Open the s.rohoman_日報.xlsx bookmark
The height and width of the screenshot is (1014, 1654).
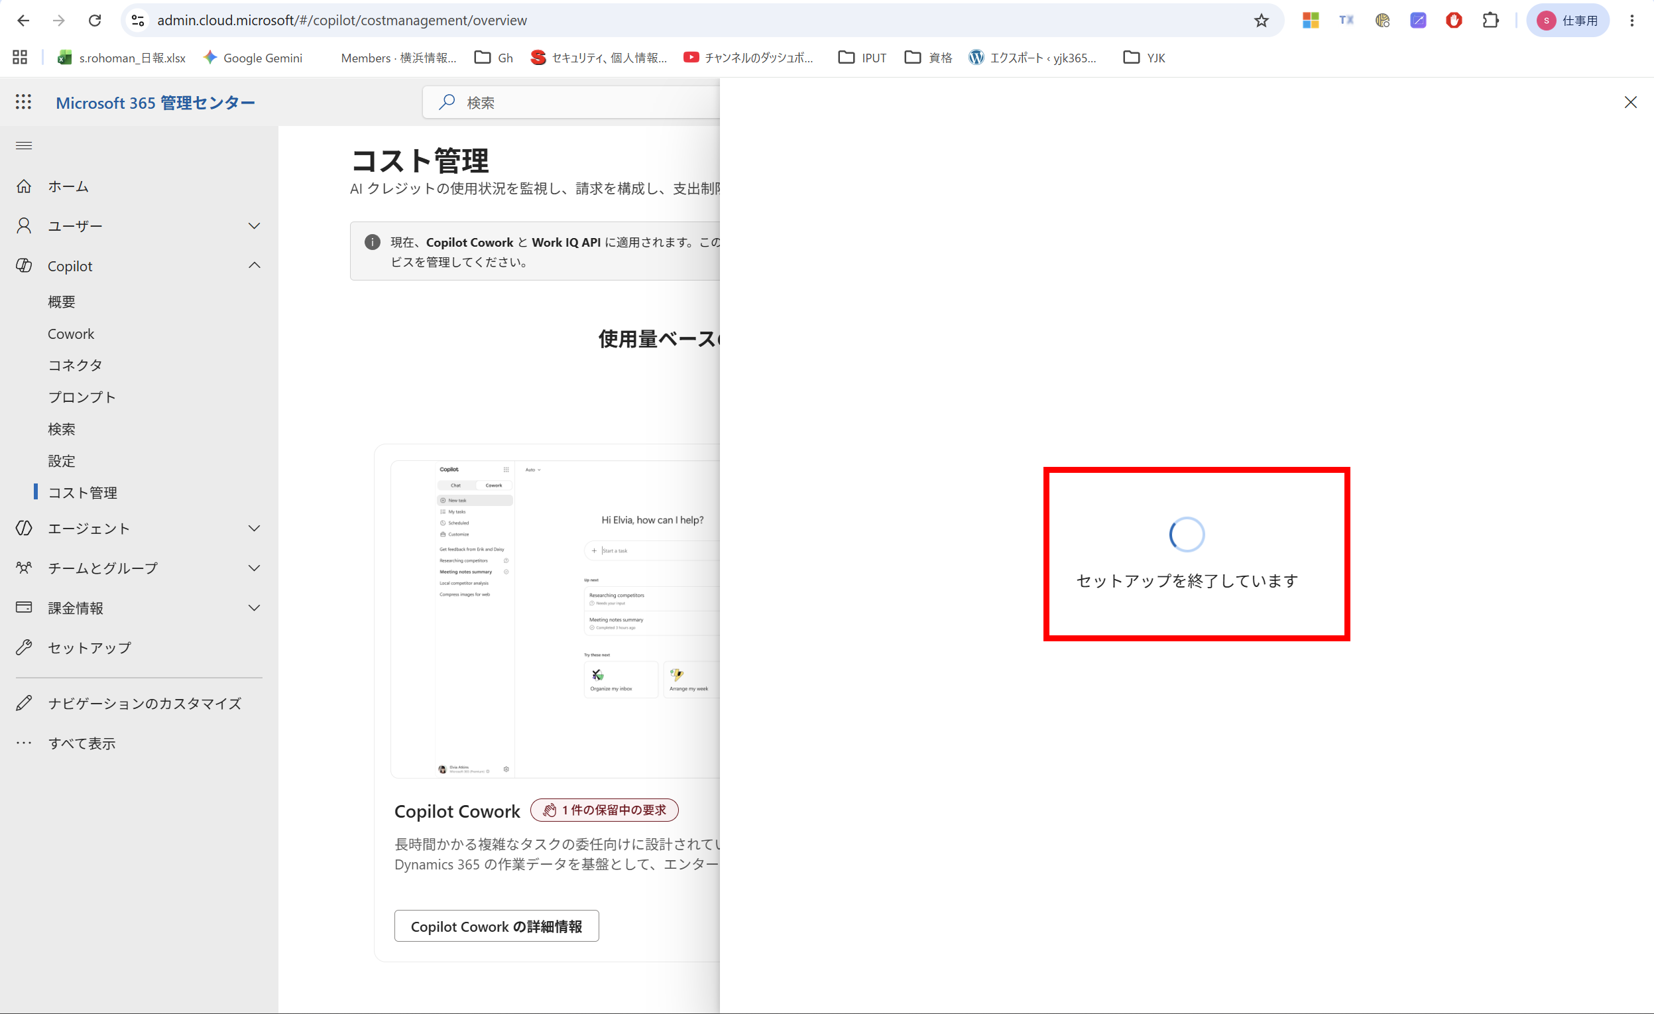point(121,58)
